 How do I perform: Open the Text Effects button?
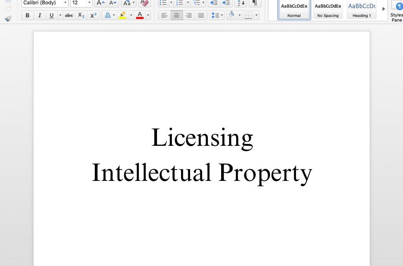tap(108, 15)
